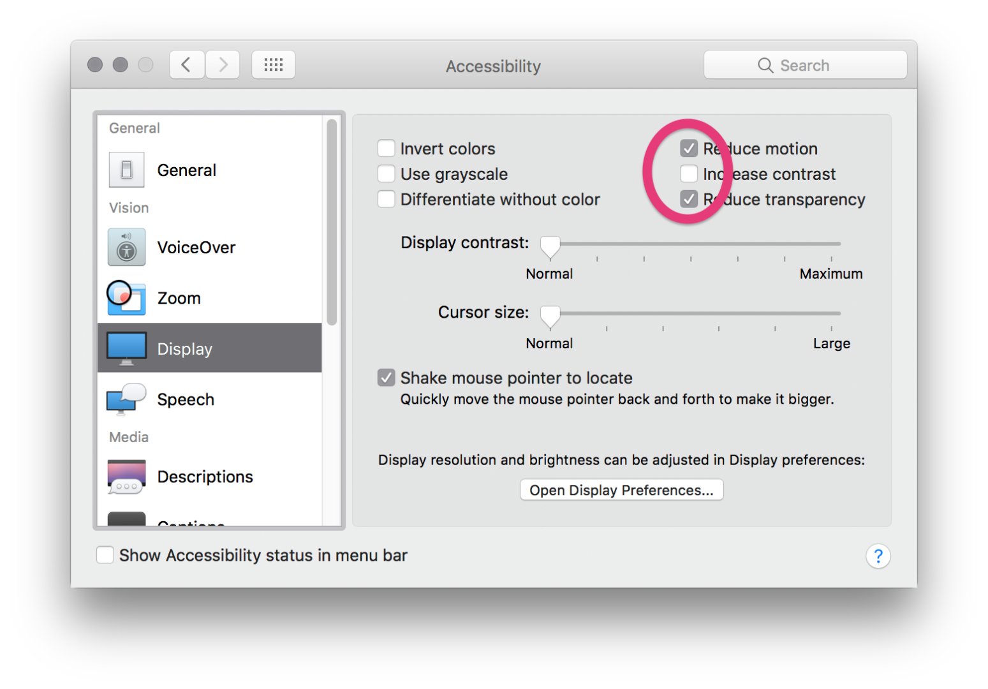Enable the Invert colors checkbox
988x689 pixels.
[x=386, y=149]
